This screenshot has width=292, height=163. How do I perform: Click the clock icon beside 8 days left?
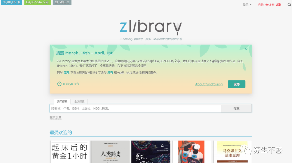(x=59, y=84)
